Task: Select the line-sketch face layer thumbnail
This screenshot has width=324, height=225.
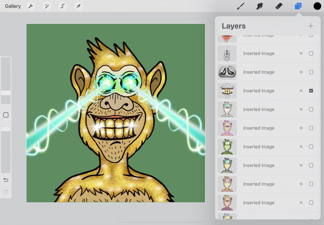Action: 227,53
